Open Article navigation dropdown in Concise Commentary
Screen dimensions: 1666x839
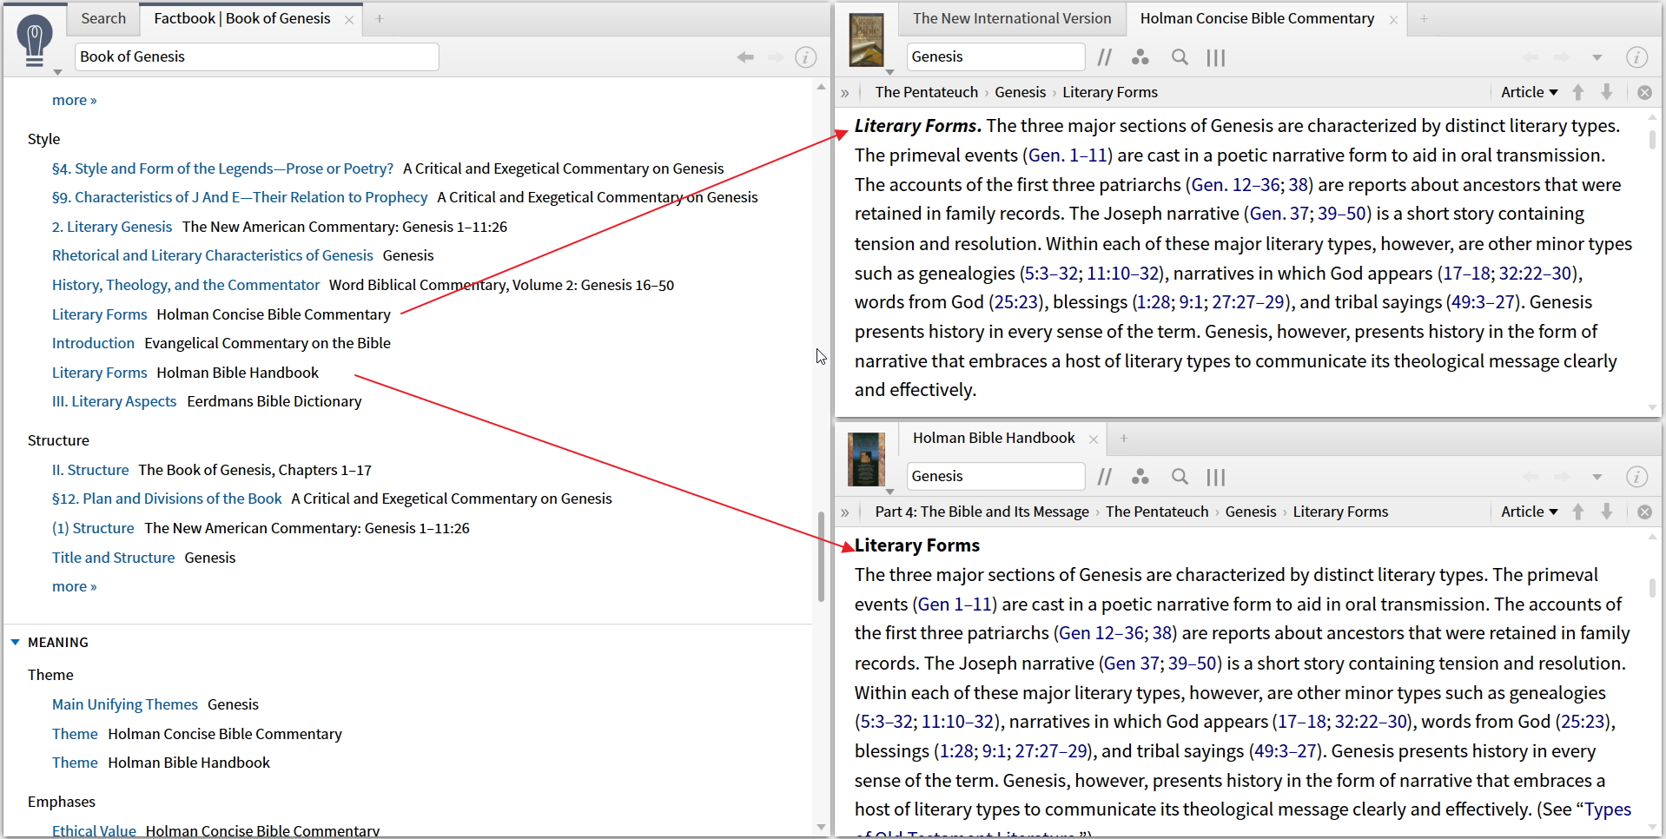pos(1530,92)
